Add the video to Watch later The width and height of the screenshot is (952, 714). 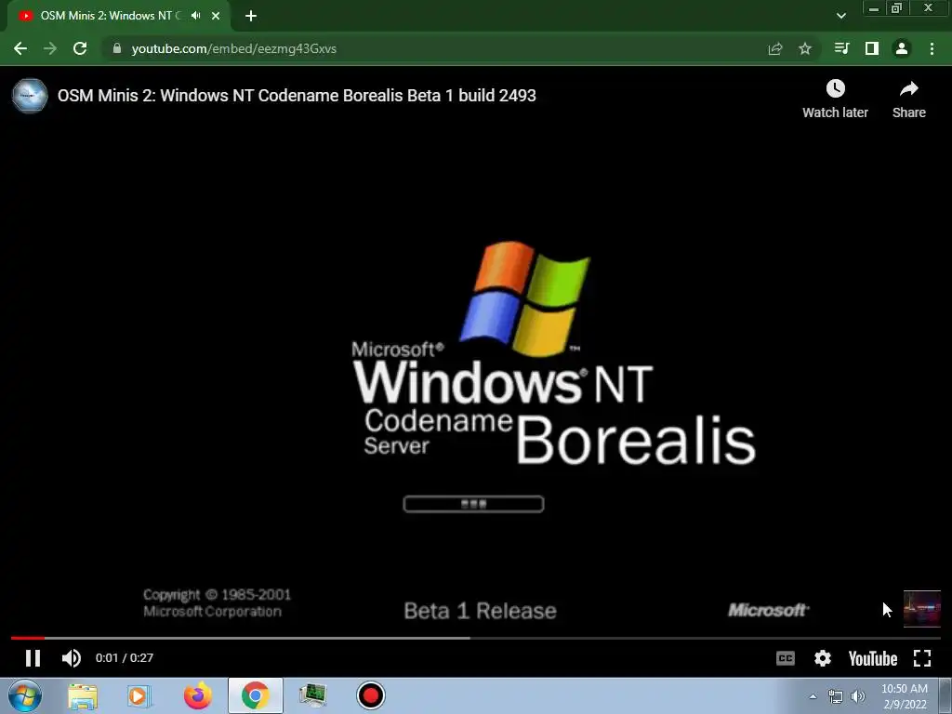coord(835,99)
